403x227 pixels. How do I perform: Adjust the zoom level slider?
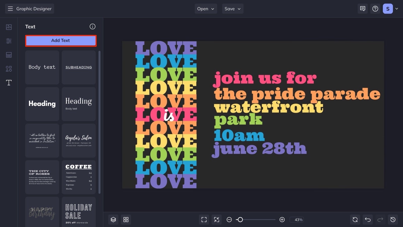pos(241,220)
